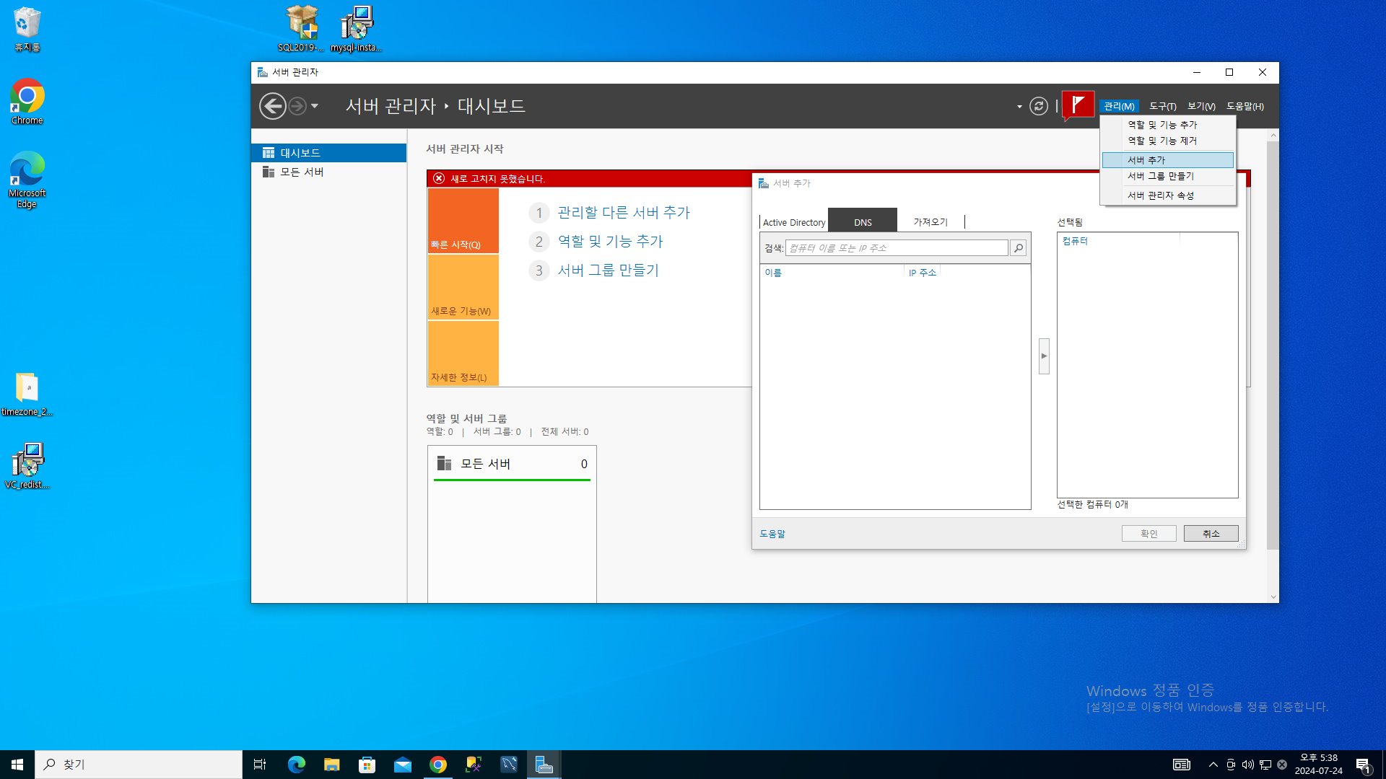Open the navigation history dropdown arrow
Viewport: 1386px width, 779px height.
315,106
